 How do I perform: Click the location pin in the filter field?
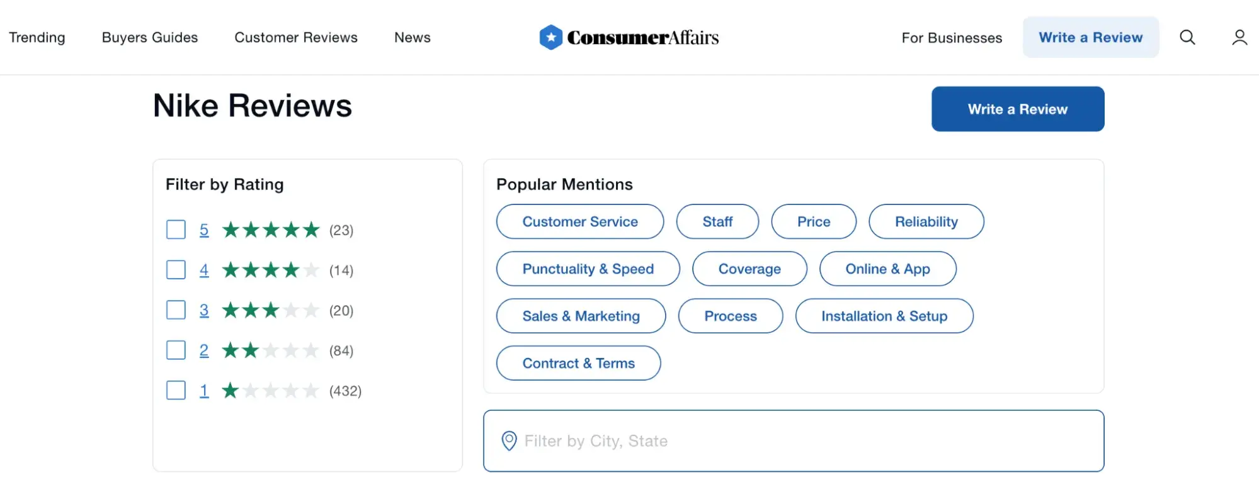pyautogui.click(x=510, y=440)
